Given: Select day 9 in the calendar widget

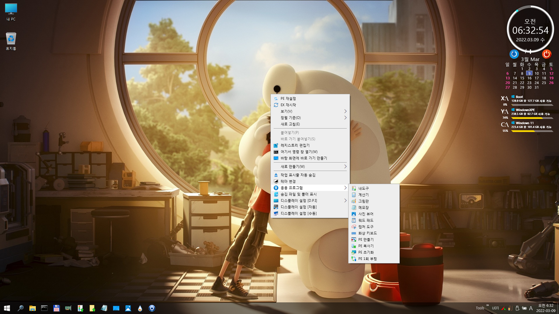Looking at the screenshot, I should (529, 73).
